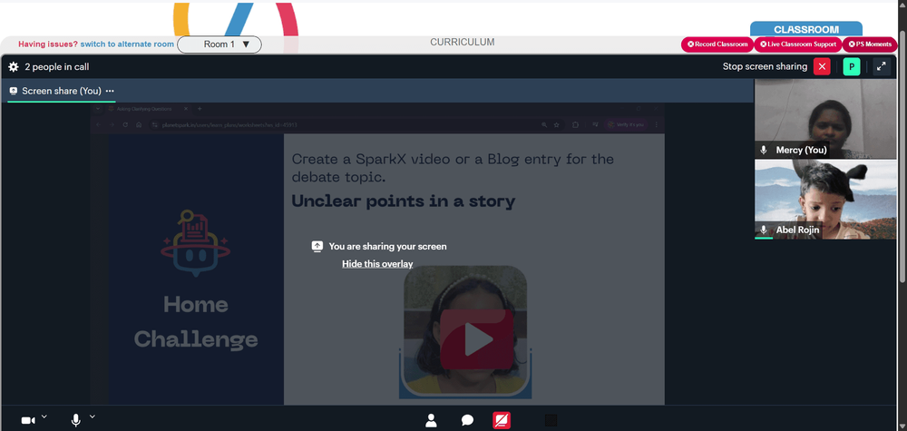Select Abel Rojin video tile

pyautogui.click(x=825, y=199)
